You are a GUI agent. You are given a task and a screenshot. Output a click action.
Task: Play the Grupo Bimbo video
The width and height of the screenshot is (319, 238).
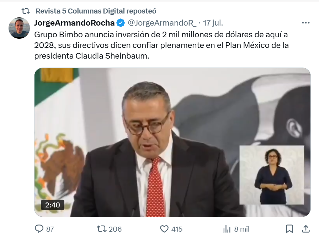[x=172, y=142]
